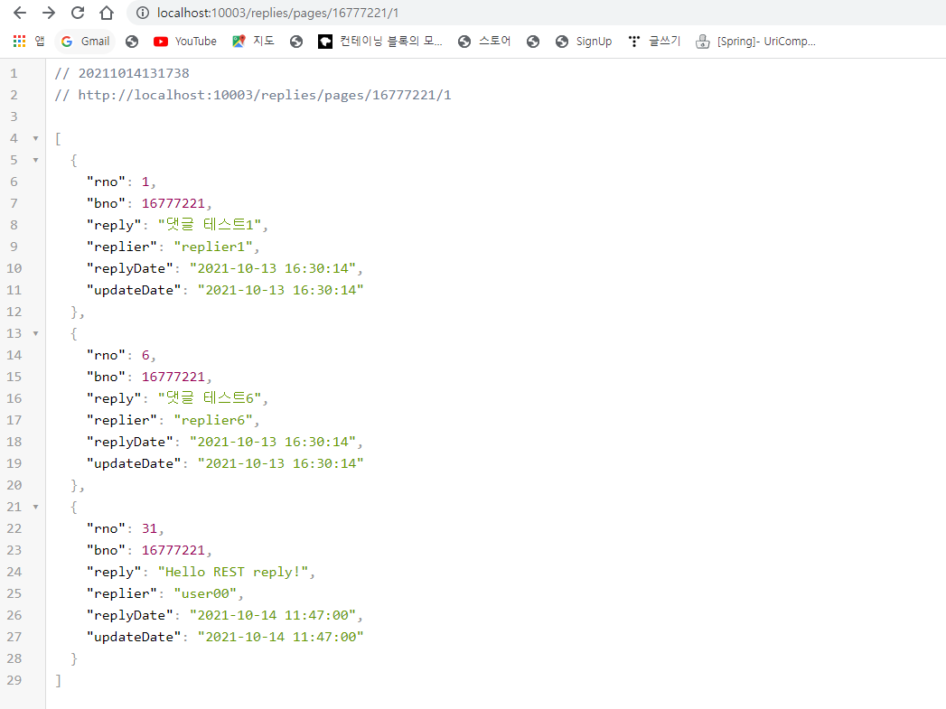
Task: Select replier value "replier6"
Action: click(213, 421)
